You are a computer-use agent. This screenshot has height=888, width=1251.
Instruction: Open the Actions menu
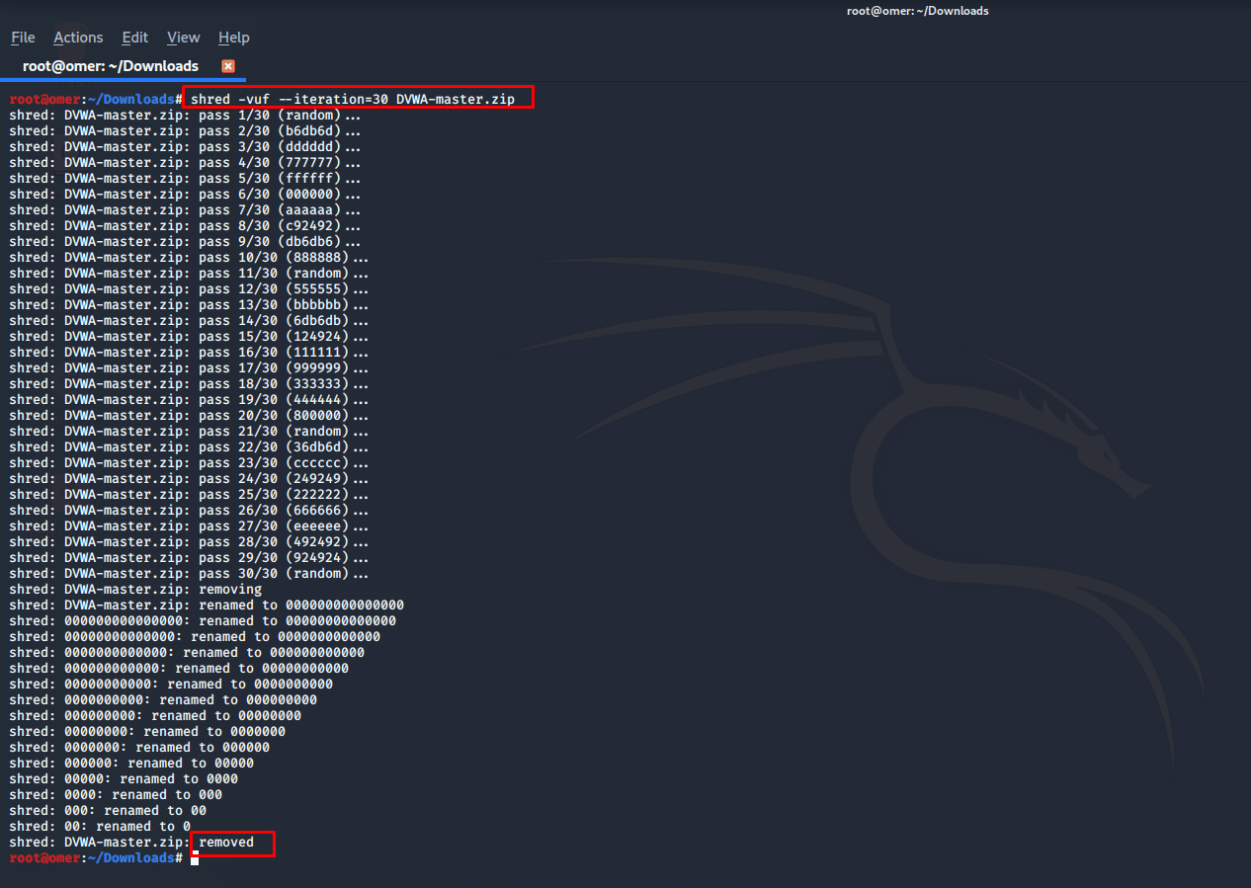[x=78, y=37]
